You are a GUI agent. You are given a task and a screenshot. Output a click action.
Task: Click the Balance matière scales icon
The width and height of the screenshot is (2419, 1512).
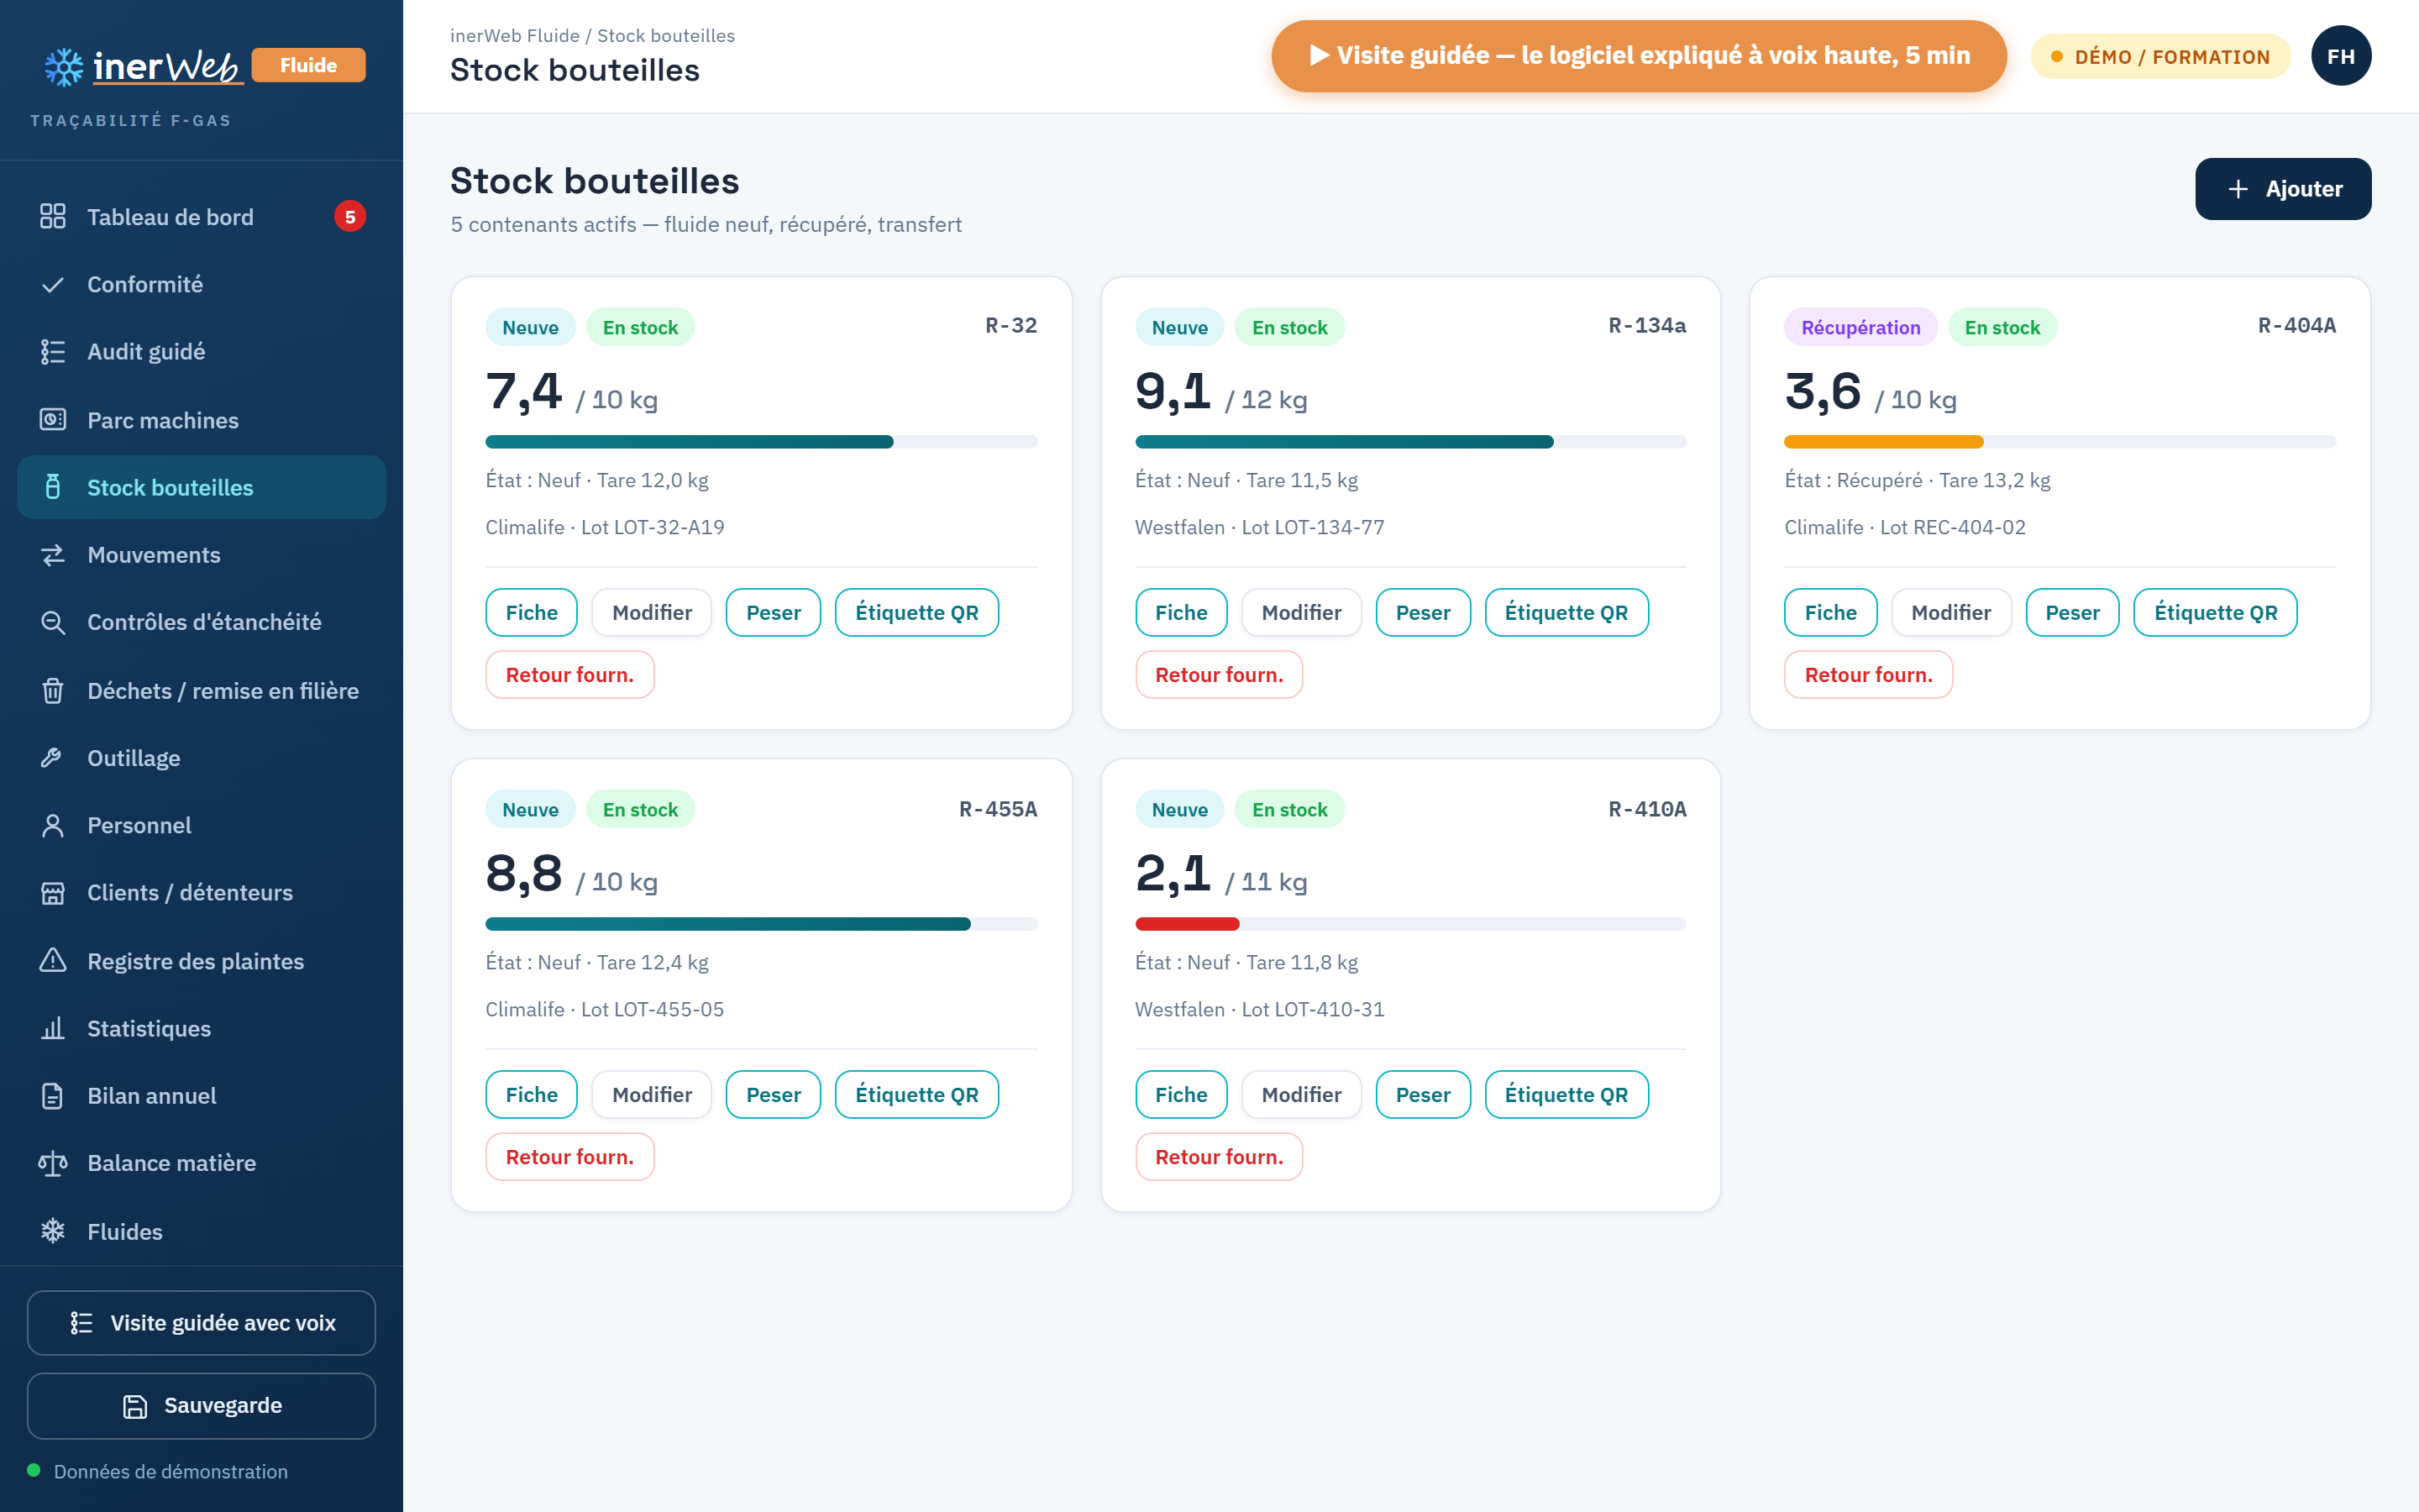pos(53,1163)
